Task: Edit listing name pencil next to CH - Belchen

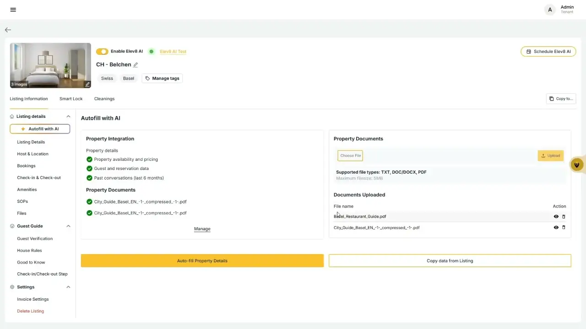Action: coord(136,65)
